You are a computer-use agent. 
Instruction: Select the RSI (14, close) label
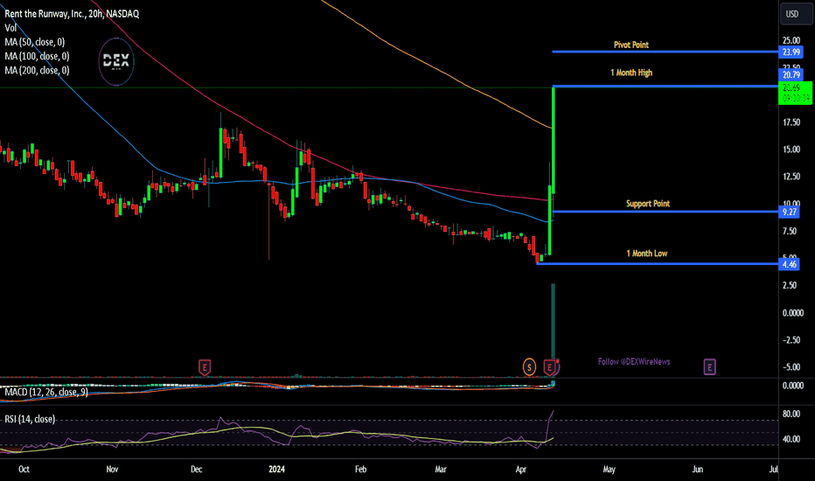[30, 419]
